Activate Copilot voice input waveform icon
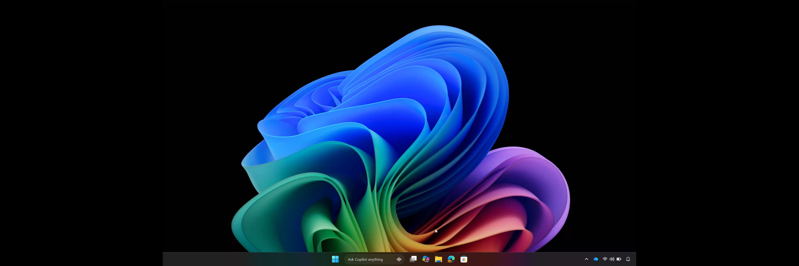The image size is (799, 266). (x=399, y=259)
